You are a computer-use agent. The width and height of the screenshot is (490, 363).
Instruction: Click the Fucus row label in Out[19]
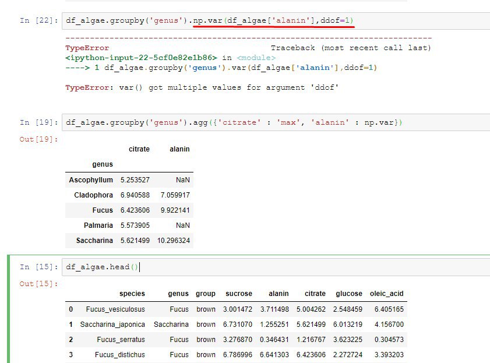click(x=103, y=210)
